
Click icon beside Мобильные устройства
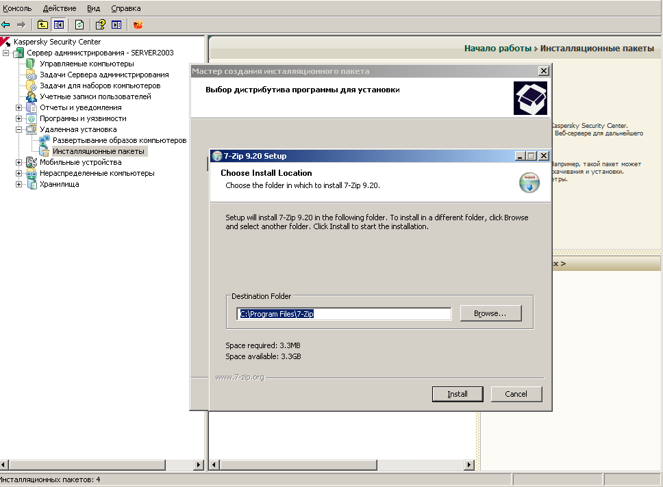32,162
